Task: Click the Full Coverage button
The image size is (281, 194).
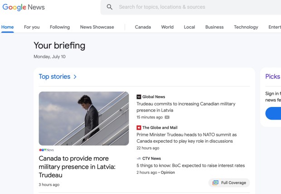Action: pyautogui.click(x=229, y=183)
